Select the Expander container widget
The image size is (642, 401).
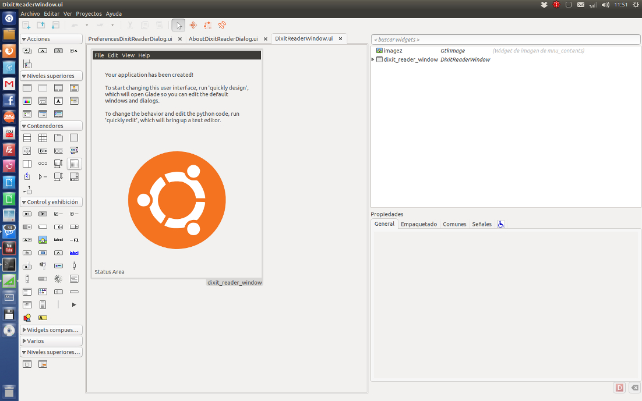(x=43, y=177)
